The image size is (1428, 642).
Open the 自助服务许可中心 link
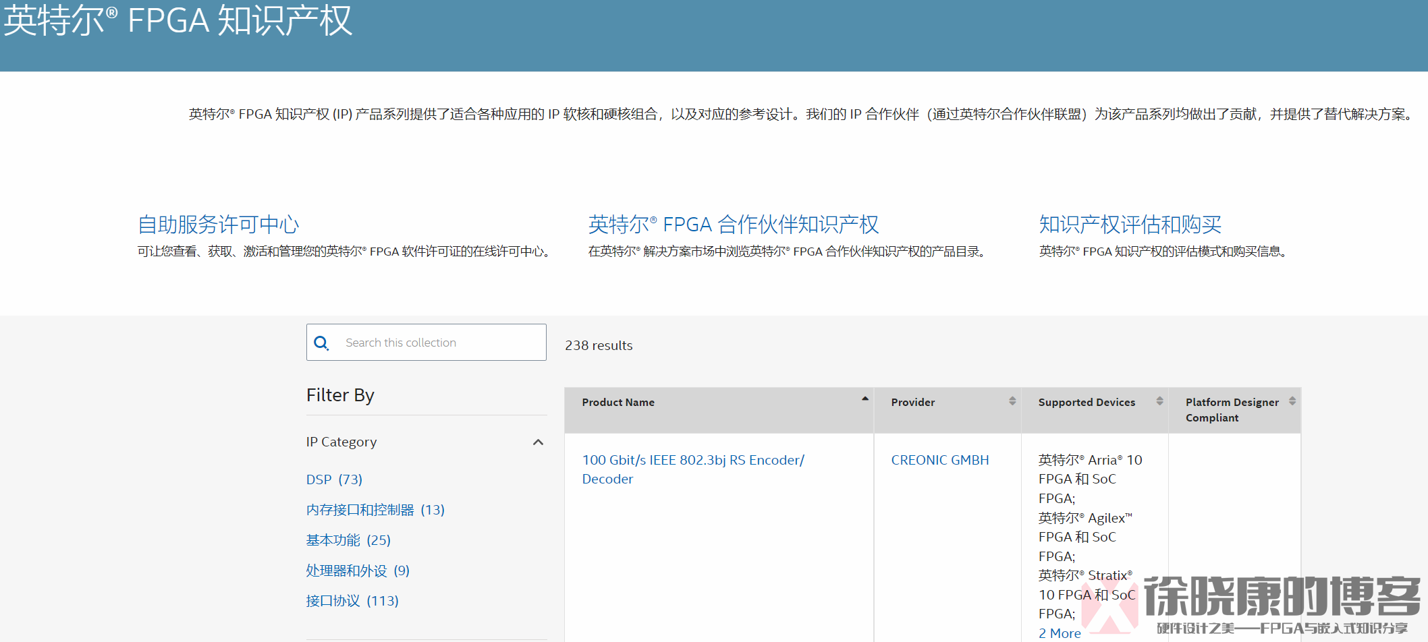click(218, 225)
